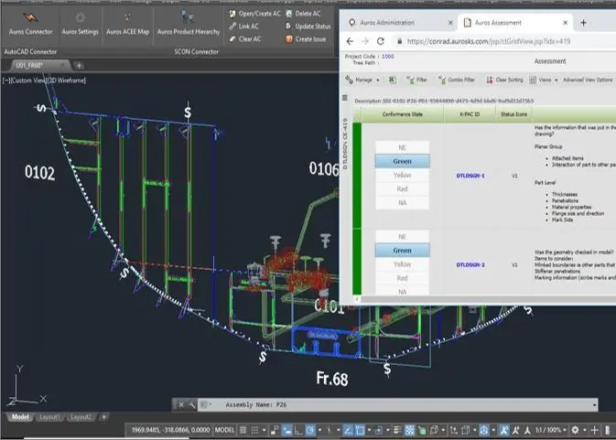Launch the Auros ACEE Map tool
The height and width of the screenshot is (440, 616).
click(127, 25)
